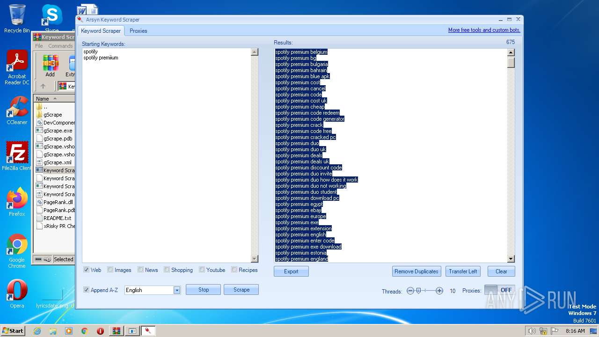Tick the Youtube checkbox
This screenshot has width=599, height=337.
pos(202,270)
